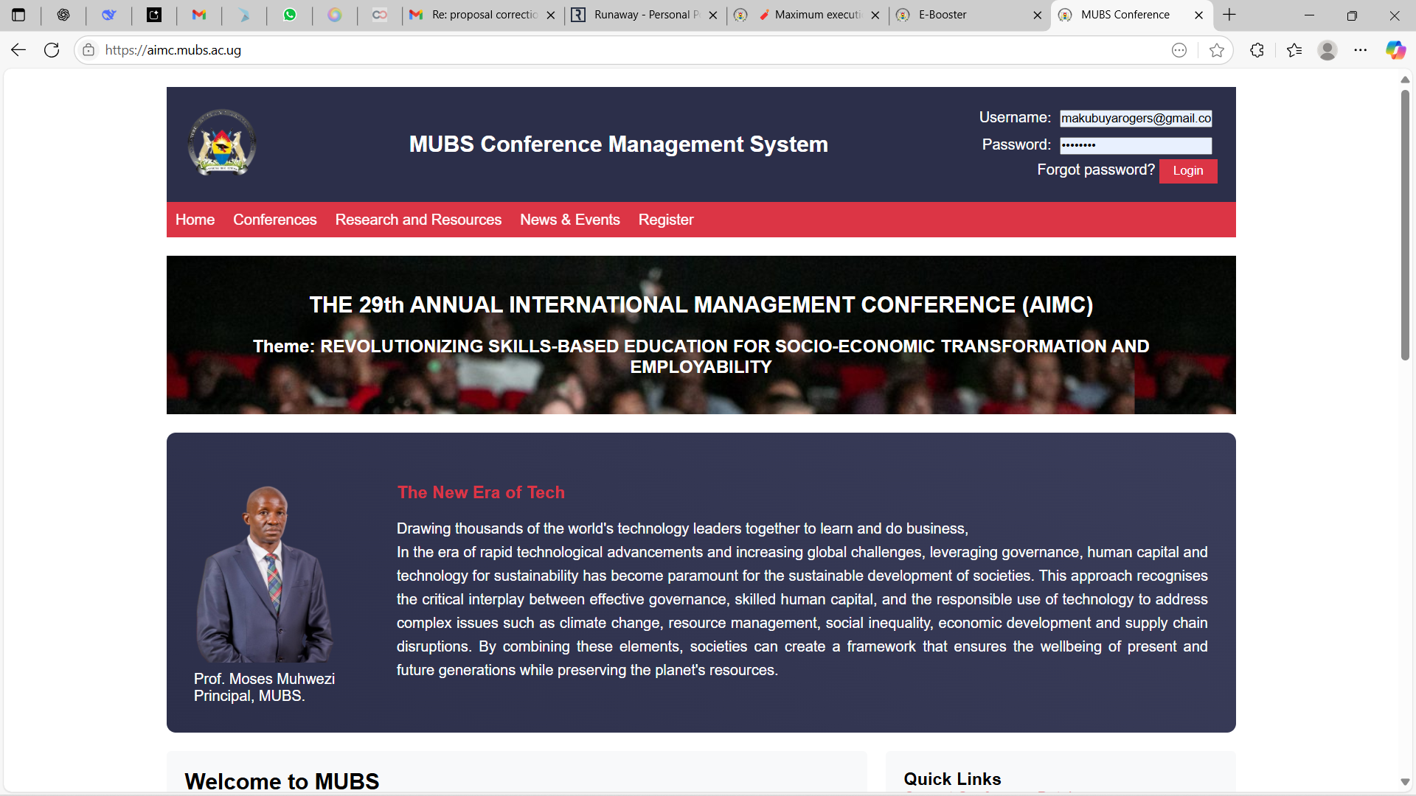This screenshot has width=1416, height=796.
Task: Switch to the Maximum execution tab
Action: click(808, 15)
